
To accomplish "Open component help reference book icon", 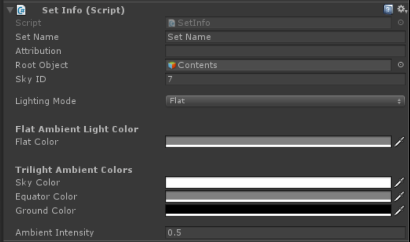I will (x=388, y=9).
